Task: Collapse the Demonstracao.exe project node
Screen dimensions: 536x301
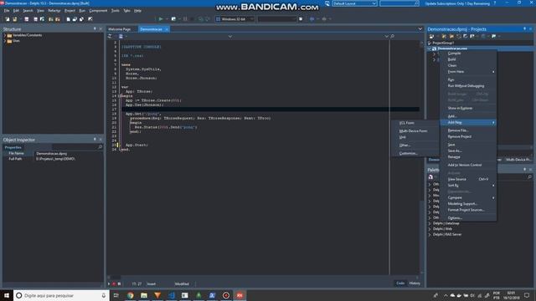Action: pyautogui.click(x=430, y=48)
